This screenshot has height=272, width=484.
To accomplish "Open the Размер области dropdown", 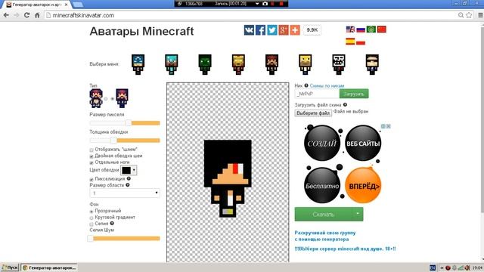I will pos(125,193).
